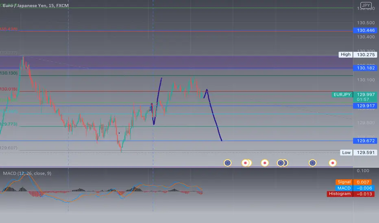The width and height of the screenshot is (379, 223).
Task: Select the 129.672 blue price tag
Action: click(365, 141)
